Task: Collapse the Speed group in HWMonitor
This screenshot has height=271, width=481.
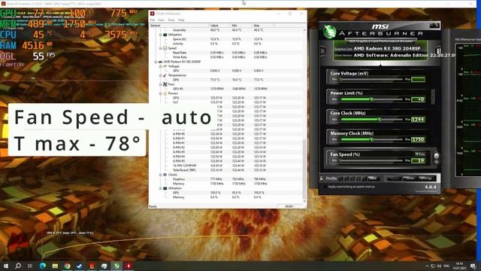Action: (x=160, y=48)
